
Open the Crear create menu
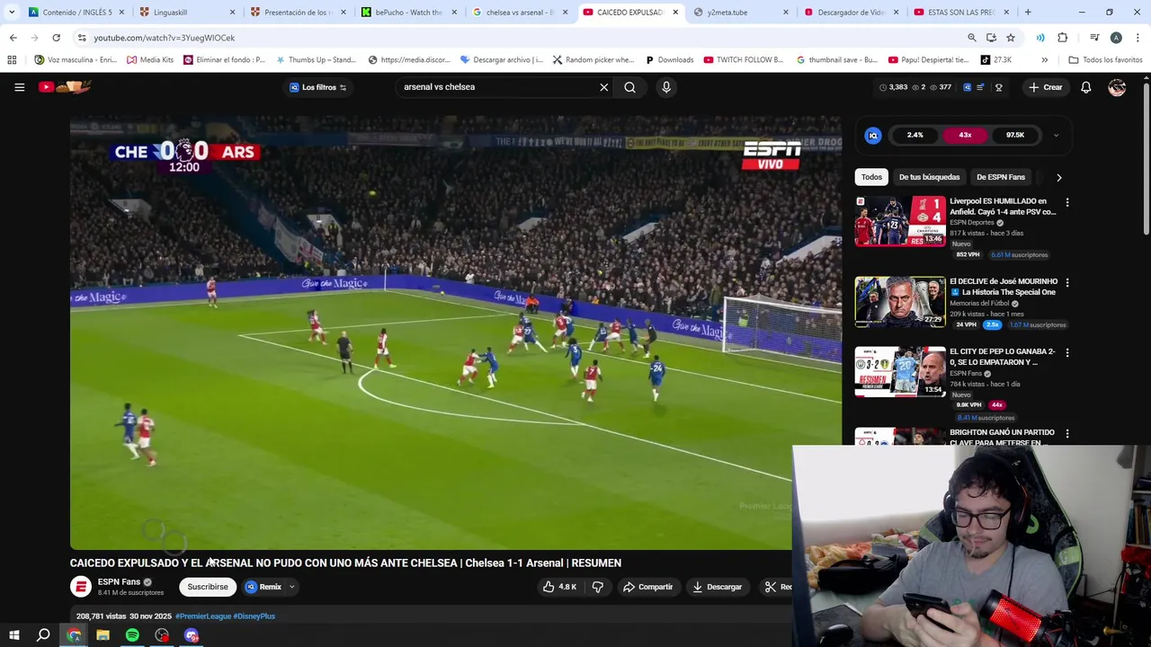pyautogui.click(x=1046, y=87)
